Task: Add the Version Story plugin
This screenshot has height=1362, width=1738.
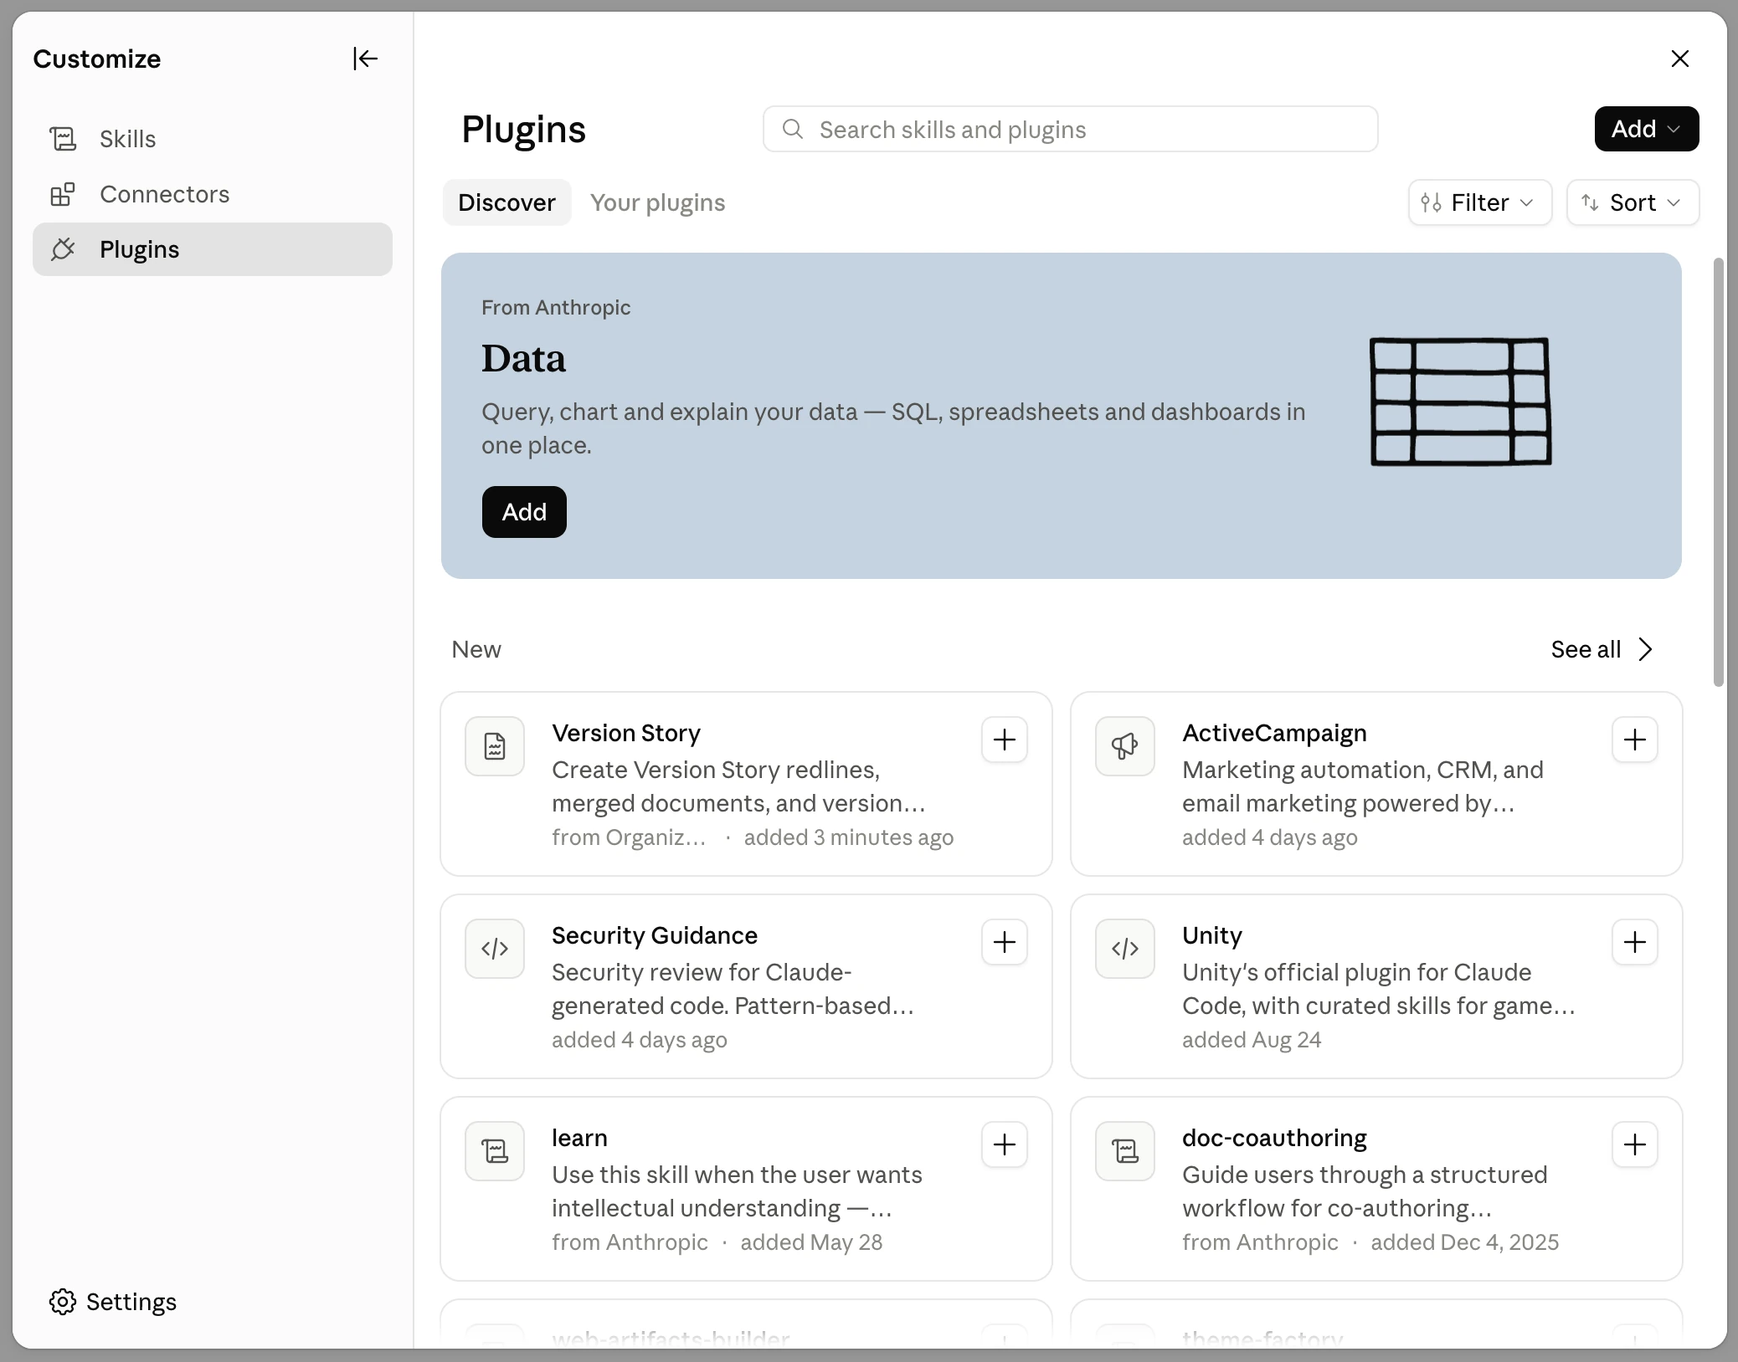Action: [1005, 740]
